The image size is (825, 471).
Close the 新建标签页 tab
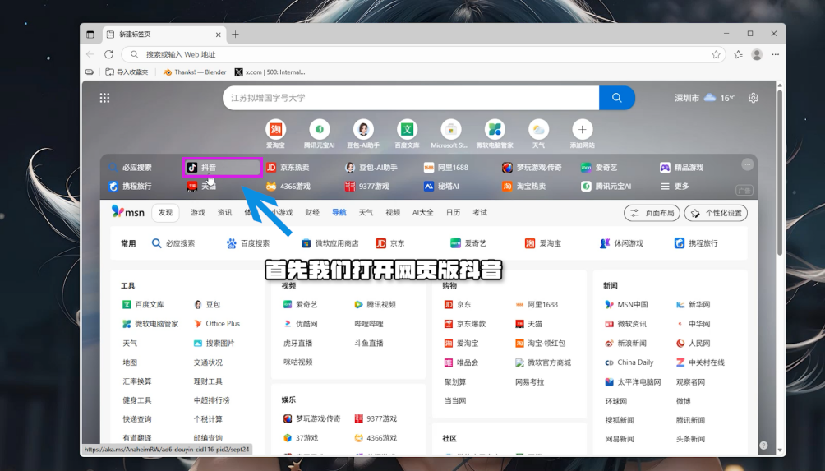click(219, 35)
